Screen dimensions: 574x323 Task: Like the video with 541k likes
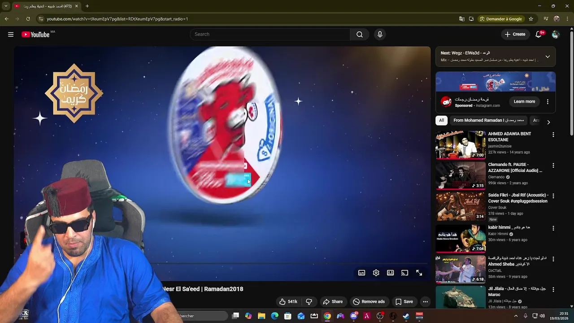click(288, 301)
